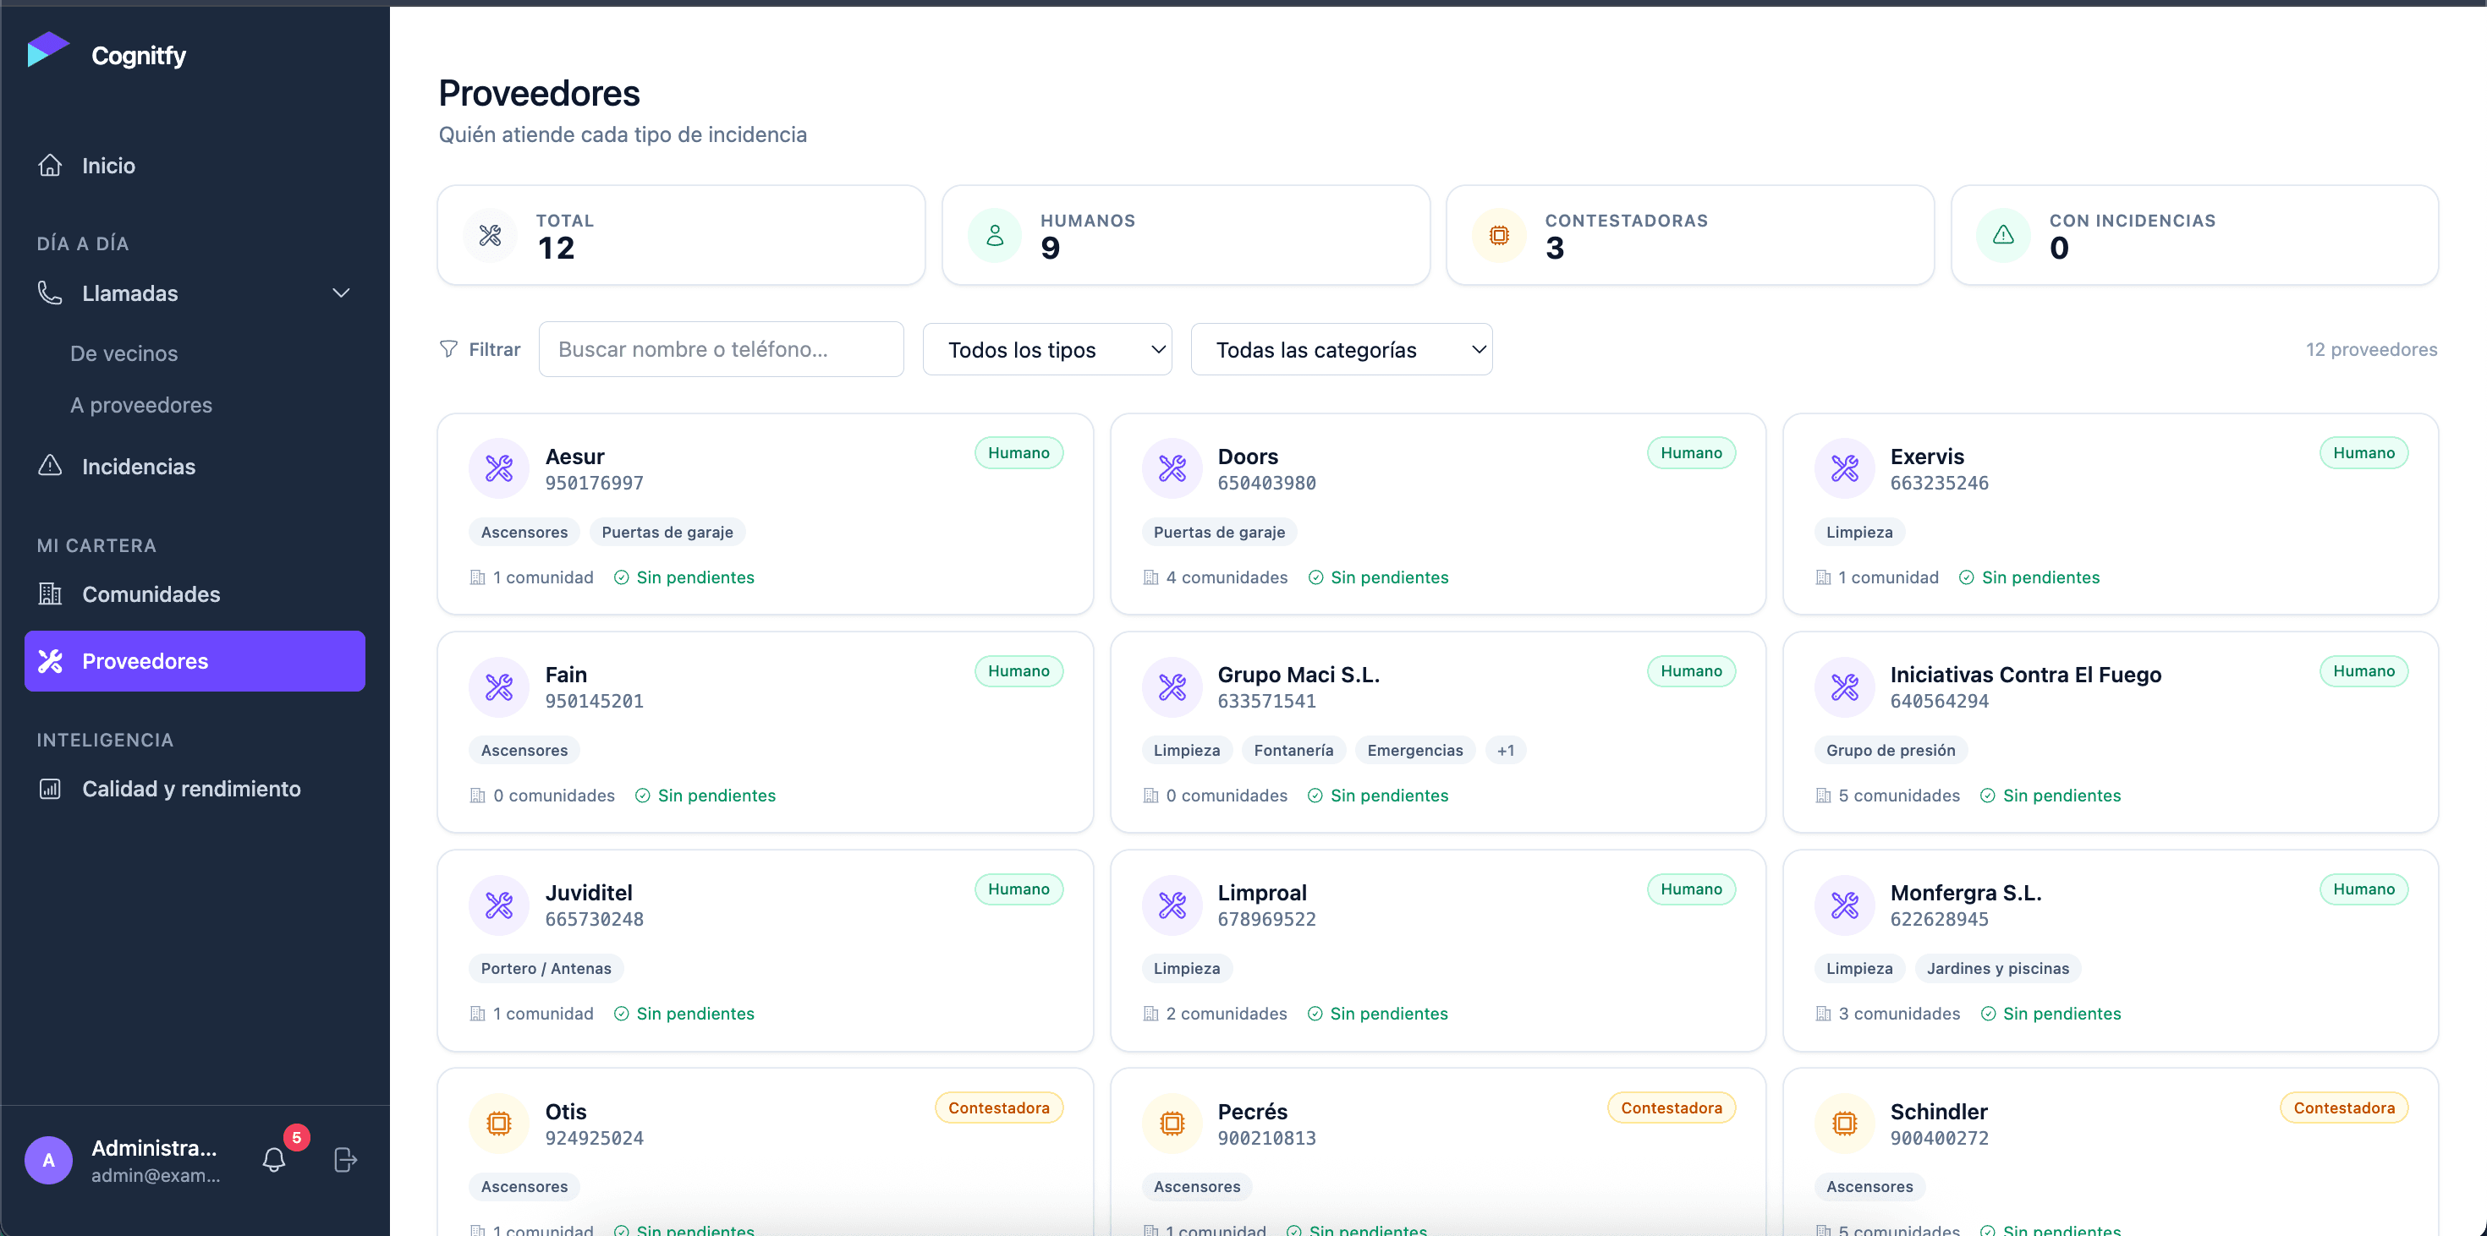Click the notifications bell icon
The width and height of the screenshot is (2487, 1236).
[x=274, y=1159]
